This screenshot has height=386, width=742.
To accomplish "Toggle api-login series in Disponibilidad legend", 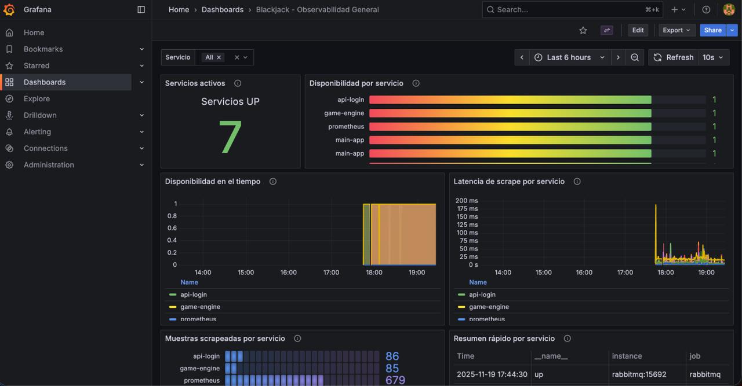I will click(194, 295).
